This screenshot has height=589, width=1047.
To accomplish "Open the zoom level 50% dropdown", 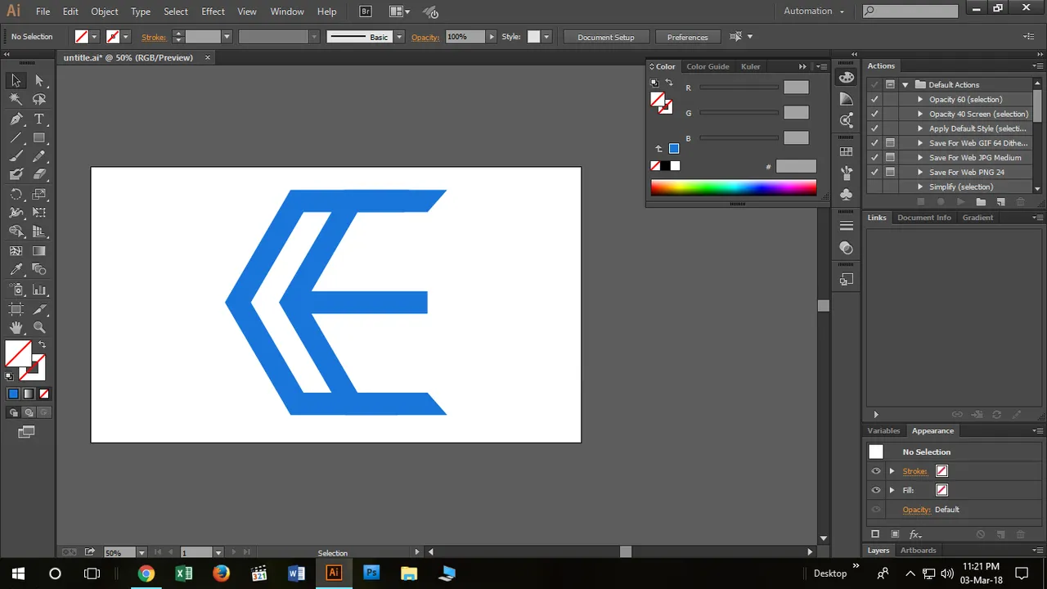I will point(142,553).
